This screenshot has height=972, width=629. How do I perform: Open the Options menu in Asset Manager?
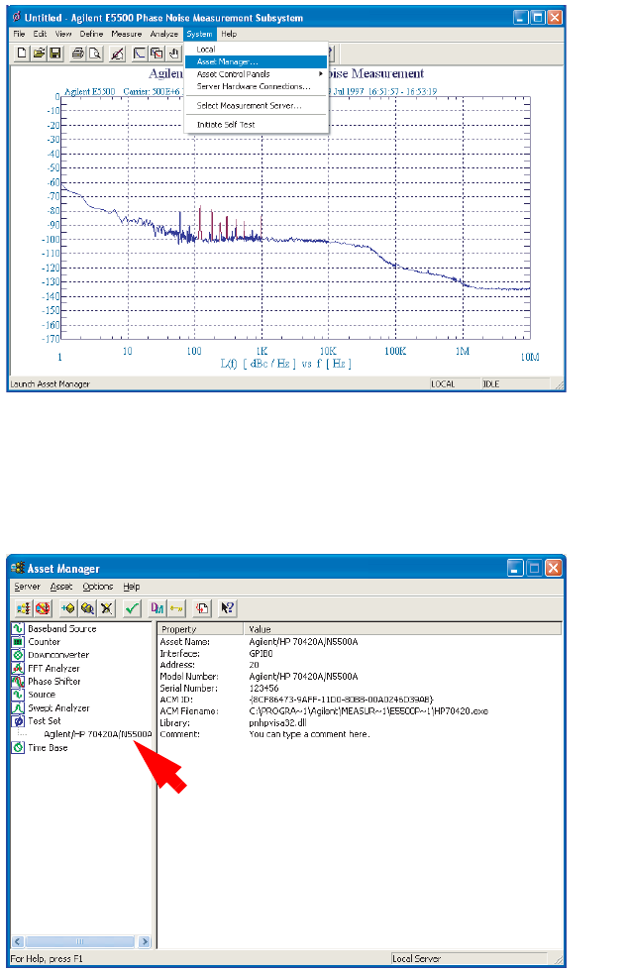97,587
